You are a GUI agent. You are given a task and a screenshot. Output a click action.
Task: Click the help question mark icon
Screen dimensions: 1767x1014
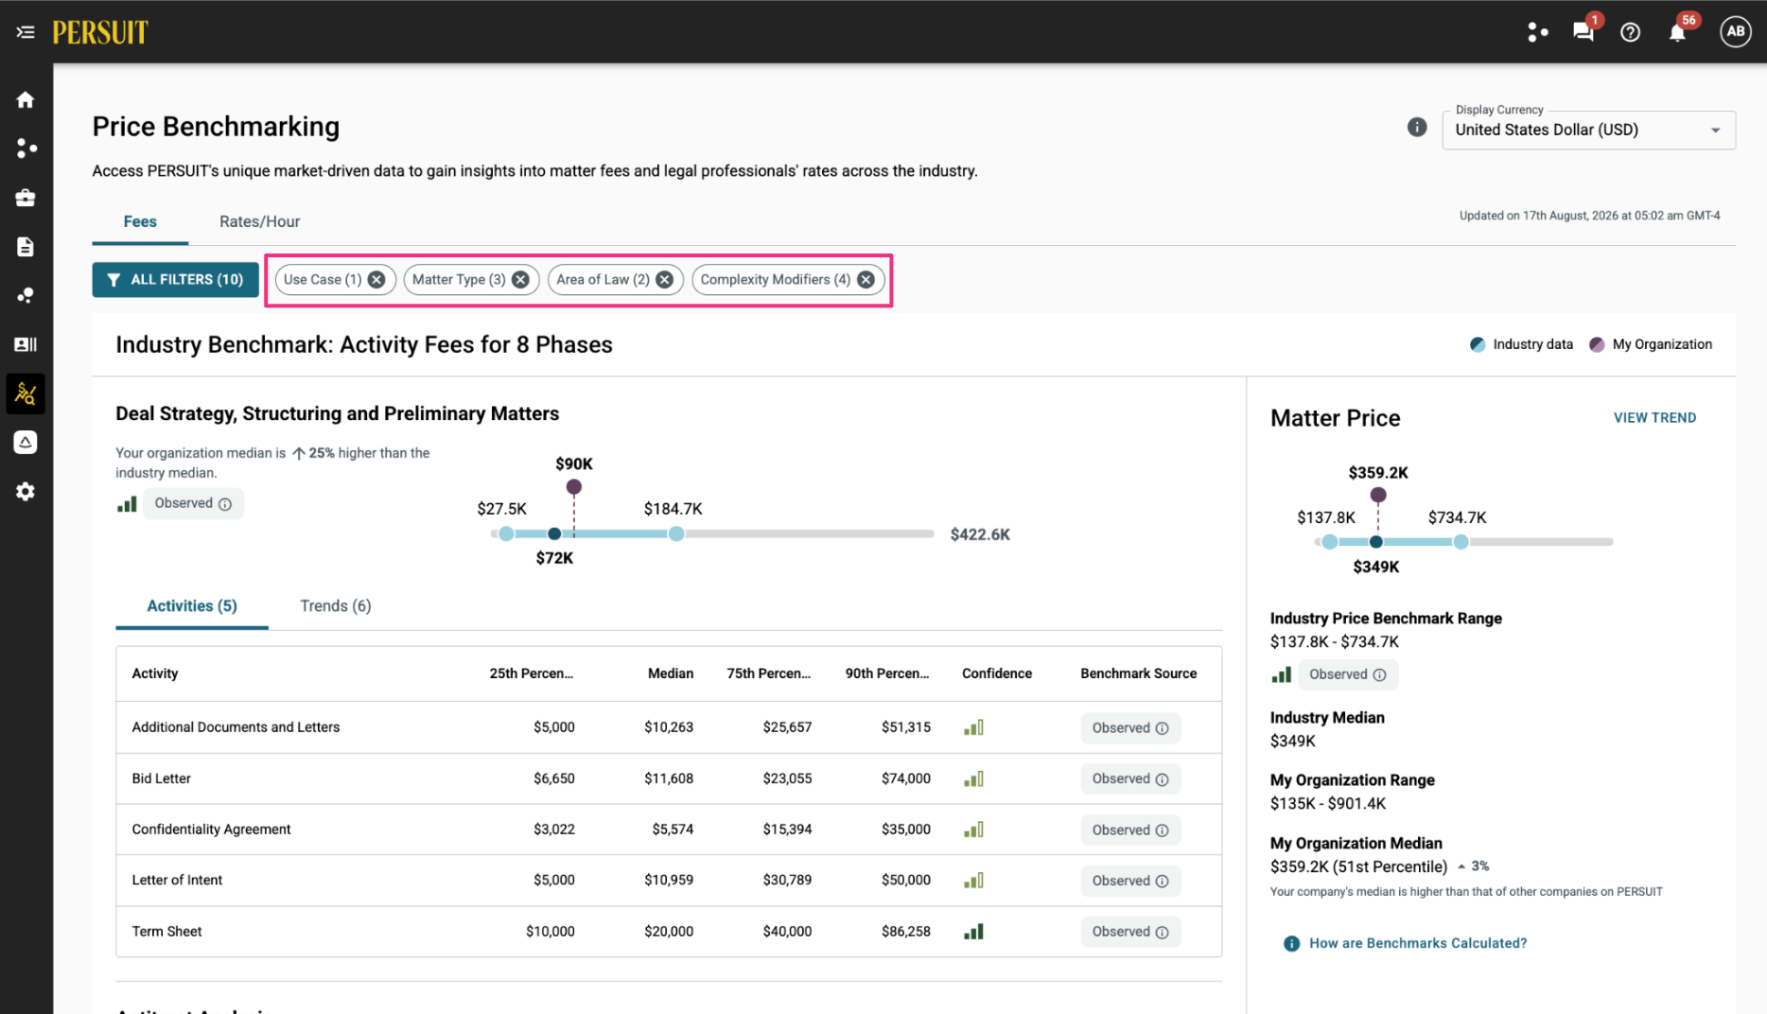tap(1630, 32)
